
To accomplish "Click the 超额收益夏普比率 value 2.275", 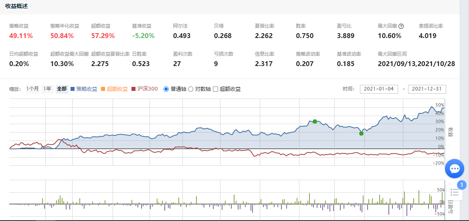I will tap(100, 64).
